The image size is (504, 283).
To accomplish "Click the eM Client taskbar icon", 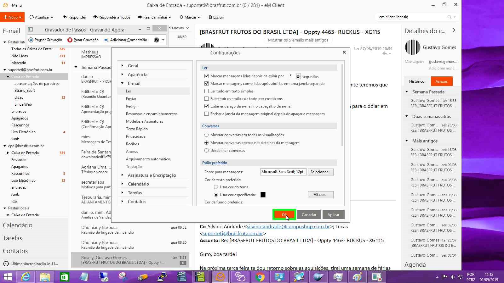I will (x=220, y=277).
